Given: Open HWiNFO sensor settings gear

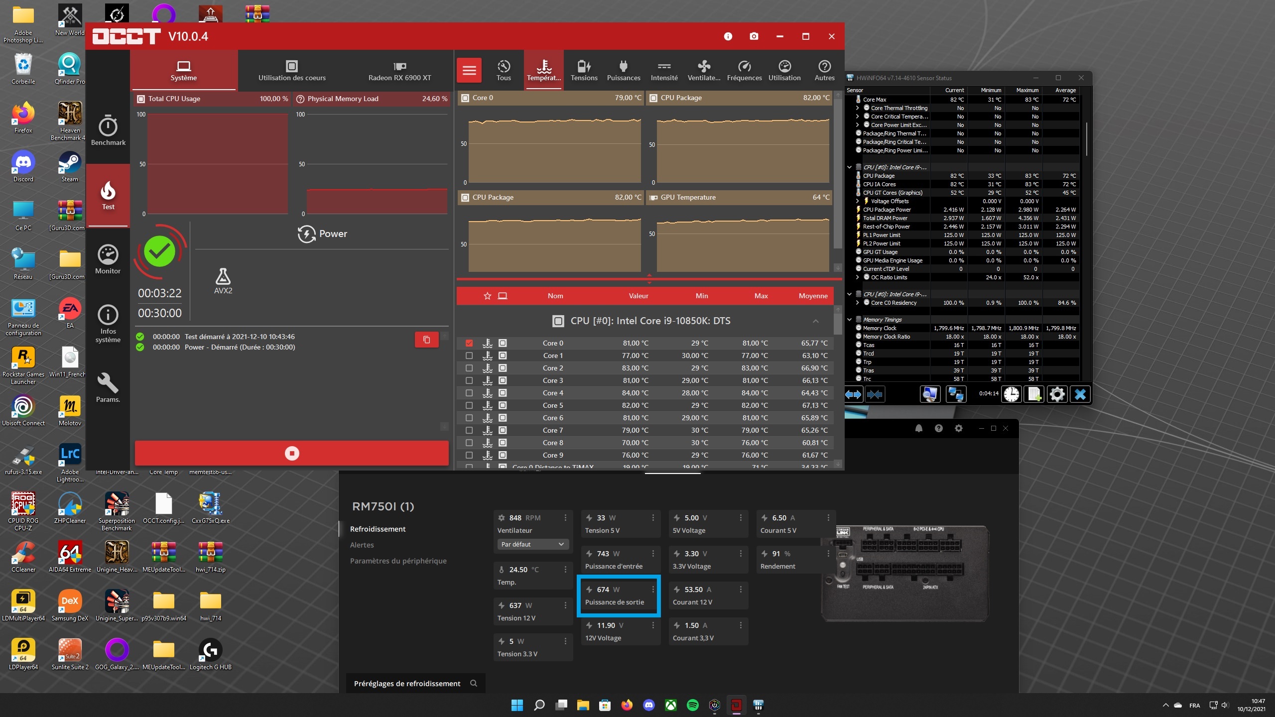Looking at the screenshot, I should click(1057, 394).
